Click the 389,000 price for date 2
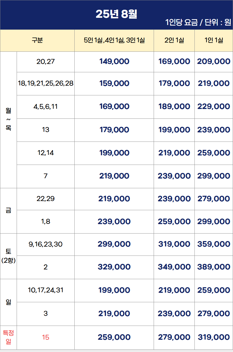Image resolution: width=233 pixels, height=352 pixels. click(x=214, y=267)
